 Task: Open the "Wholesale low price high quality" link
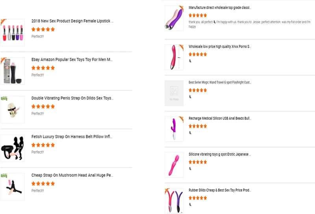coord(220,46)
